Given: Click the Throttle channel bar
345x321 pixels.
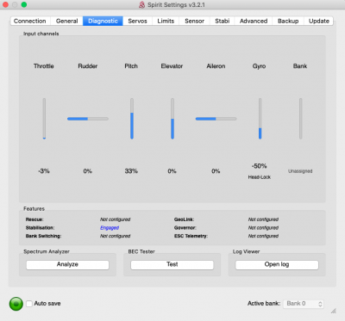Looking at the screenshot, I should (44, 119).
